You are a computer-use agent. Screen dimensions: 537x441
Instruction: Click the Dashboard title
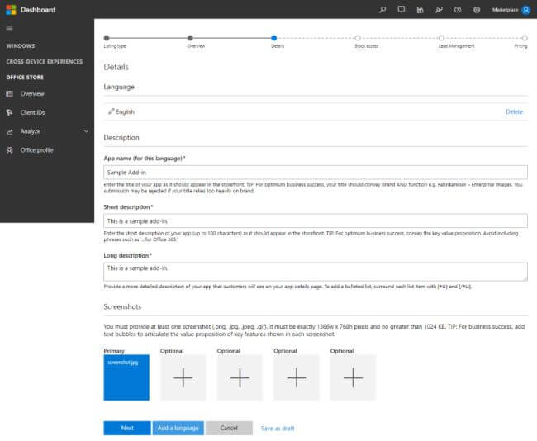click(x=38, y=10)
